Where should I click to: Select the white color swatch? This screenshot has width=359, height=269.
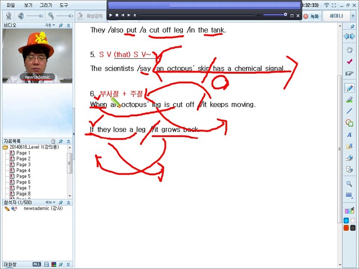353,220
